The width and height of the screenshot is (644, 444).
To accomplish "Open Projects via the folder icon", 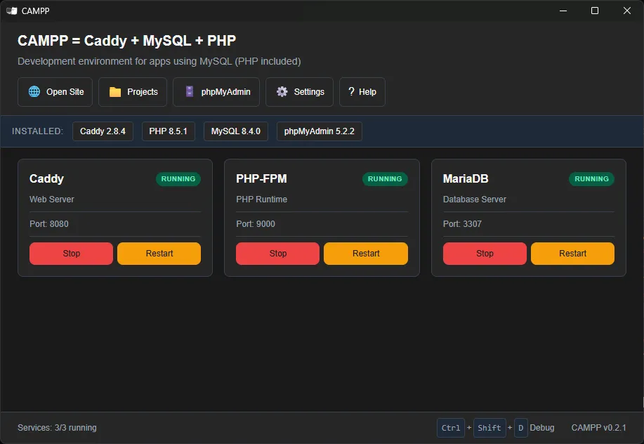I will [114, 91].
